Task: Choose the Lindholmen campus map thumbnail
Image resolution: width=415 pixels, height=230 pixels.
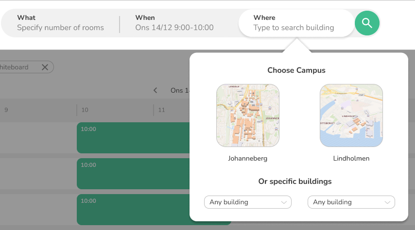Action: (x=351, y=115)
